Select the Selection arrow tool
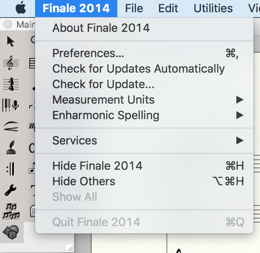 coord(11,41)
